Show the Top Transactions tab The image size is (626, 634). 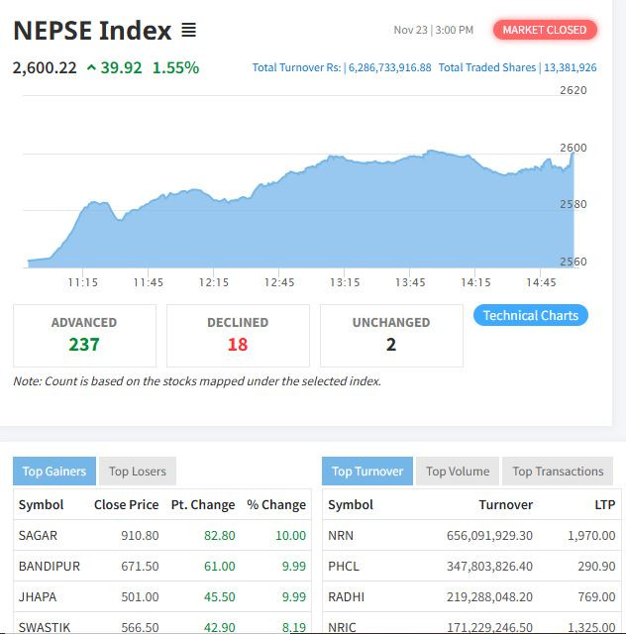coord(558,472)
